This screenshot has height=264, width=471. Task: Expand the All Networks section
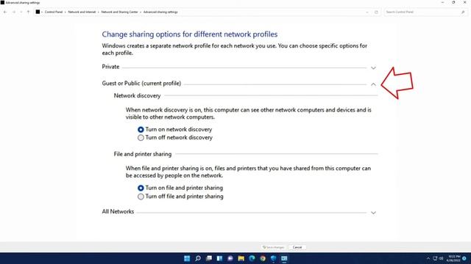pyautogui.click(x=373, y=213)
